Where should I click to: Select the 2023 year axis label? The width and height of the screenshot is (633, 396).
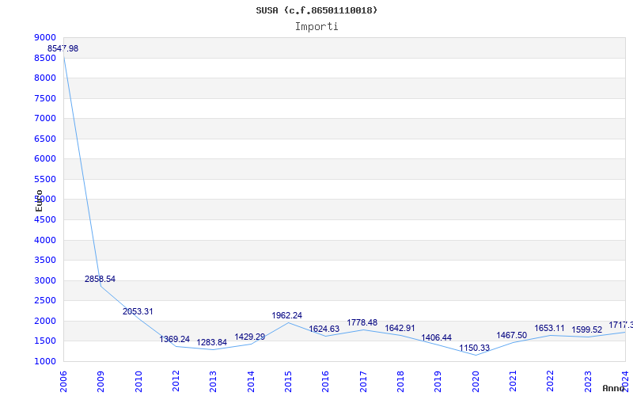click(x=588, y=382)
